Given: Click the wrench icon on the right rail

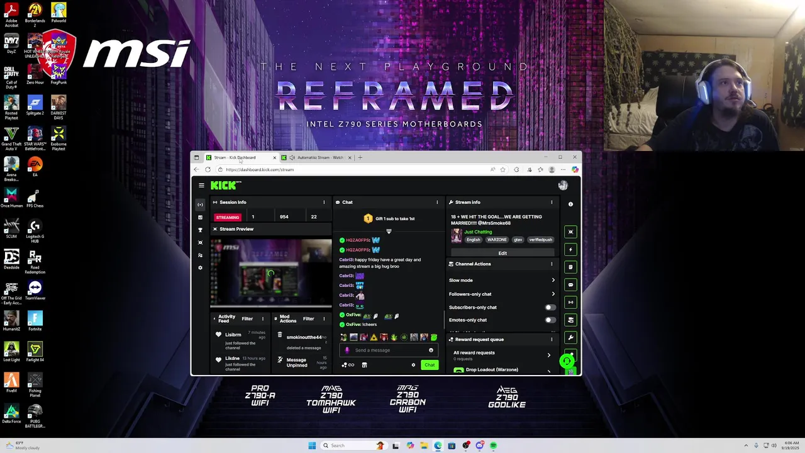Looking at the screenshot, I should pos(570,337).
